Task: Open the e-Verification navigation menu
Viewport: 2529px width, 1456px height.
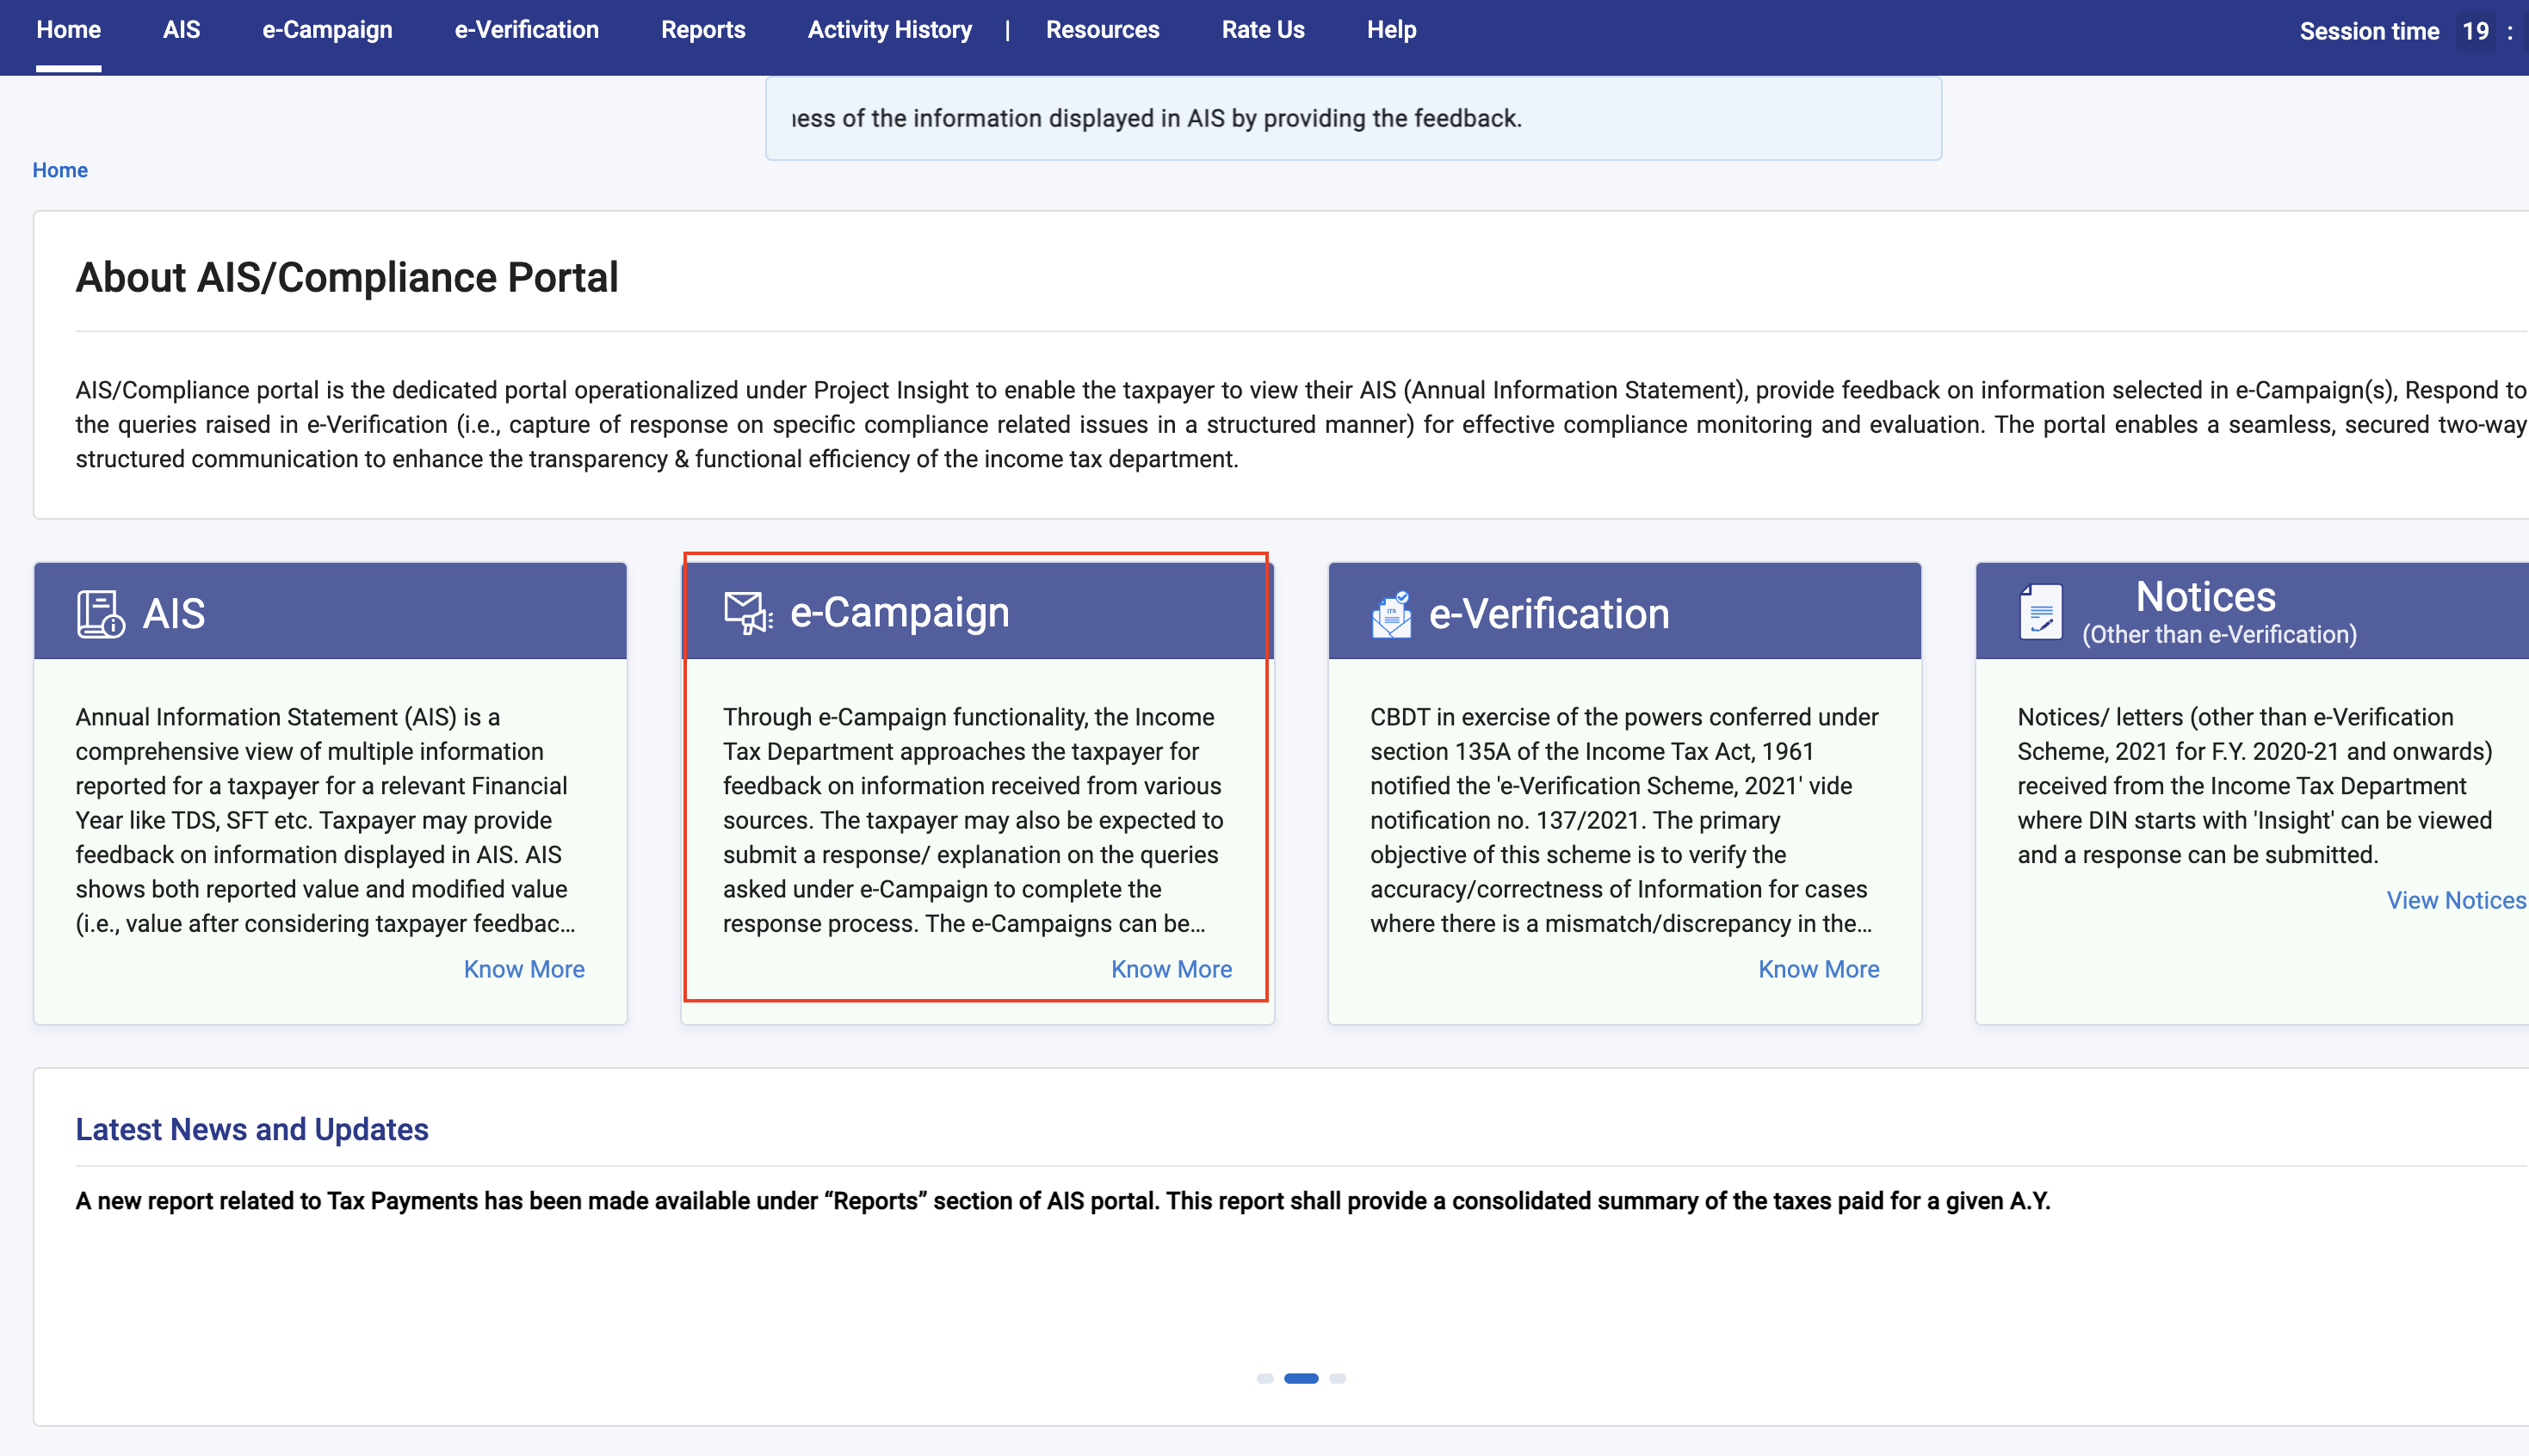Action: point(526,30)
